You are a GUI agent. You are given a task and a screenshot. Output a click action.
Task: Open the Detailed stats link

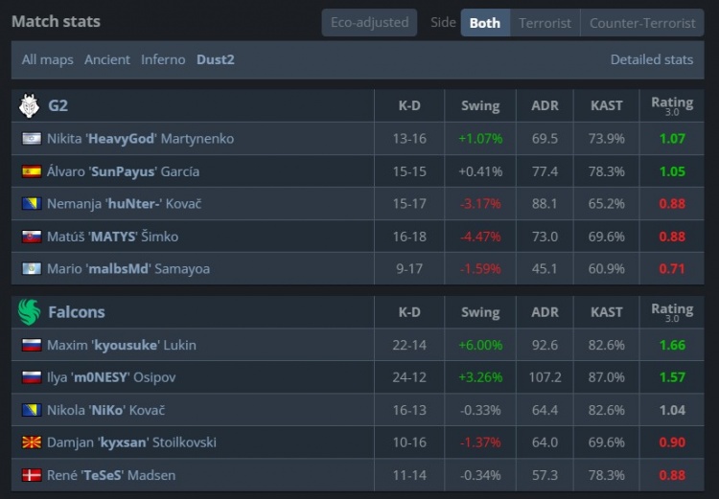click(651, 59)
